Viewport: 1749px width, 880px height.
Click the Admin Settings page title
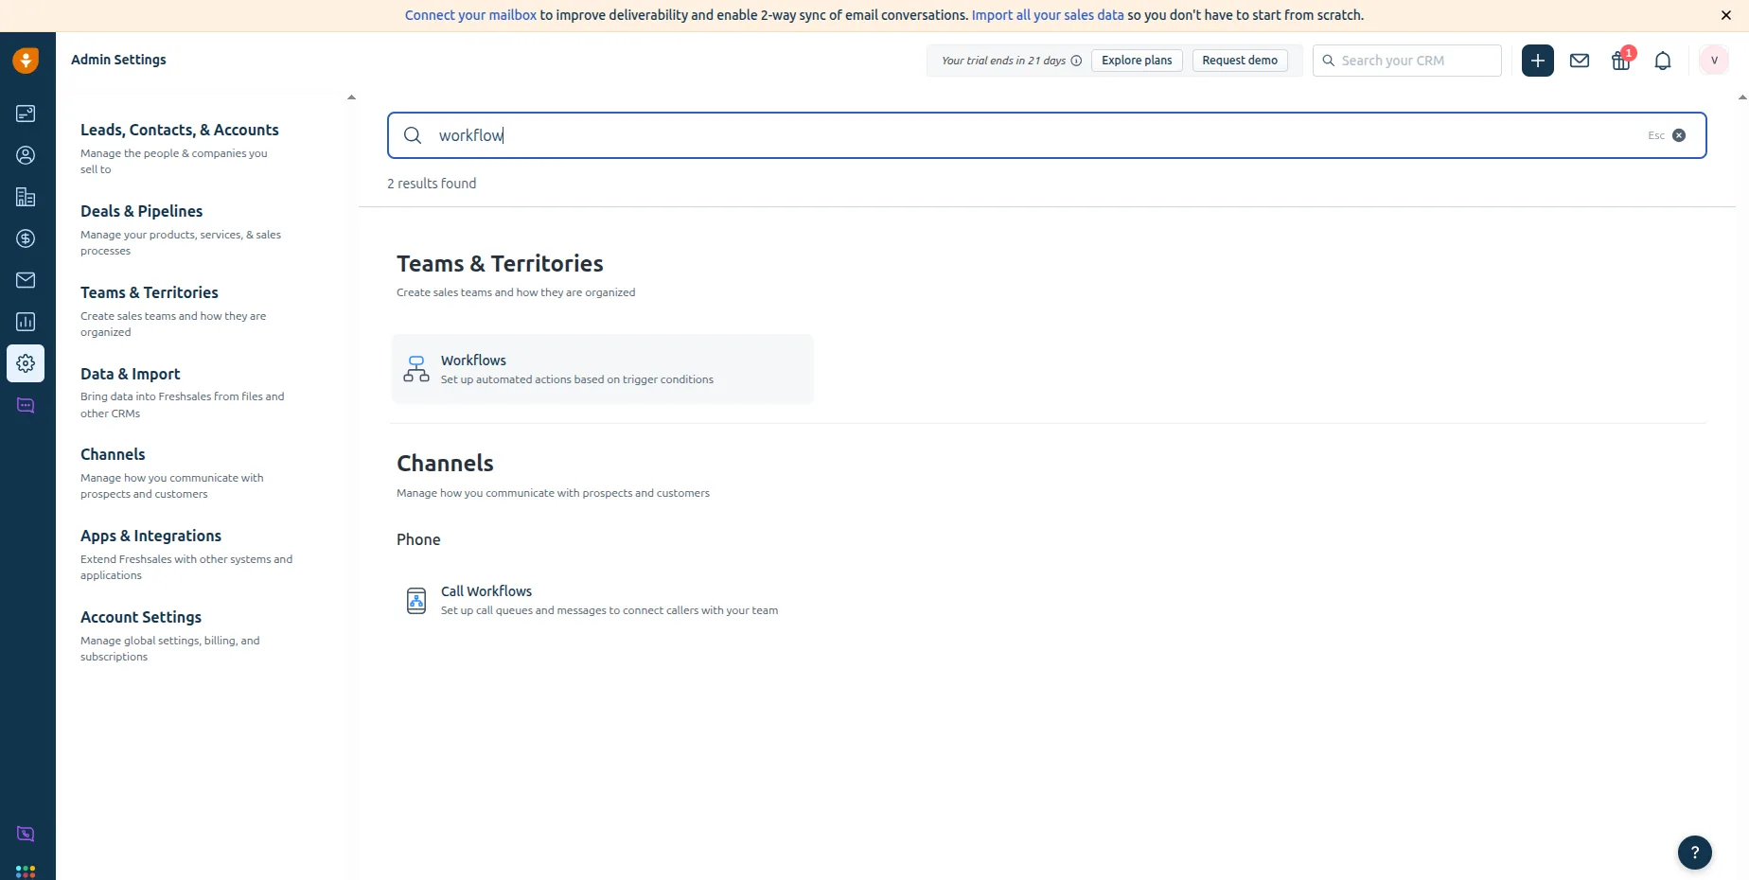(x=118, y=60)
